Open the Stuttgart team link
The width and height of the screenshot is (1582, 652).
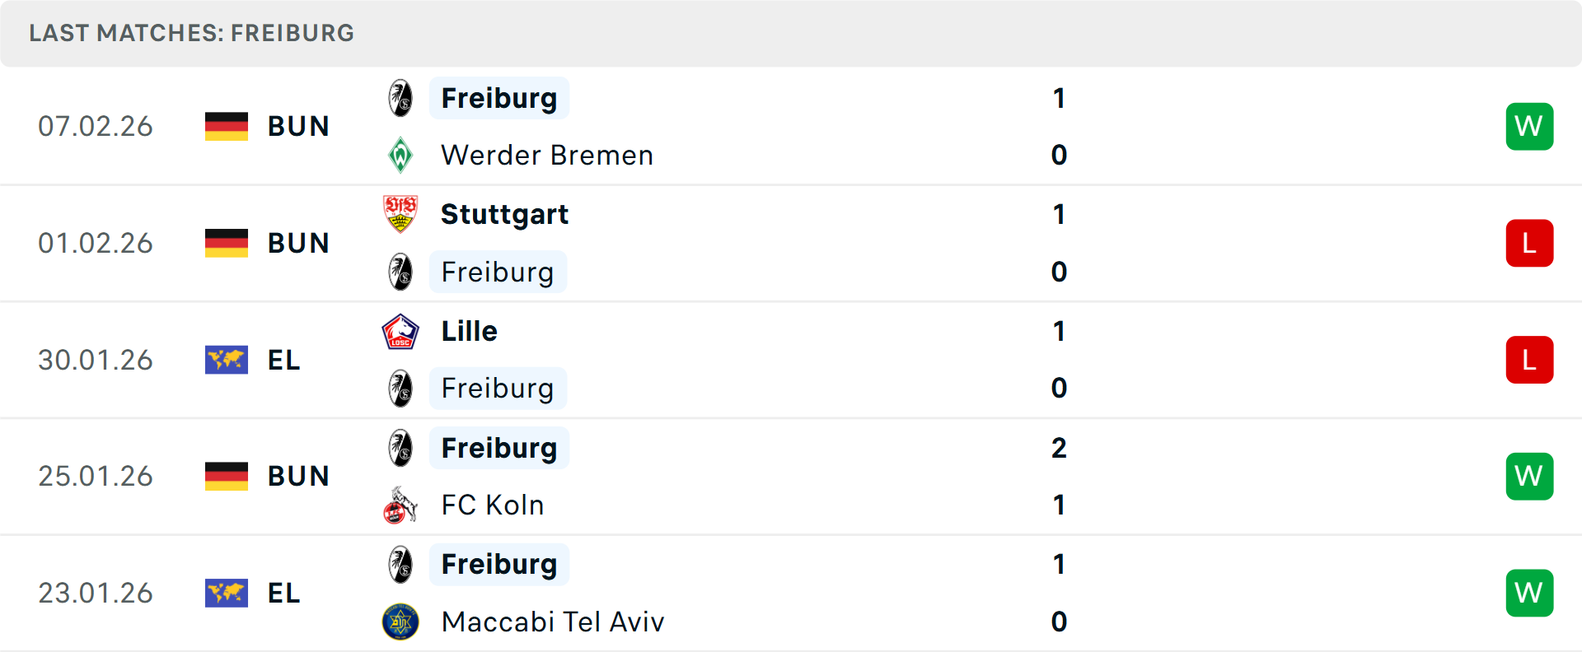pyautogui.click(x=504, y=214)
